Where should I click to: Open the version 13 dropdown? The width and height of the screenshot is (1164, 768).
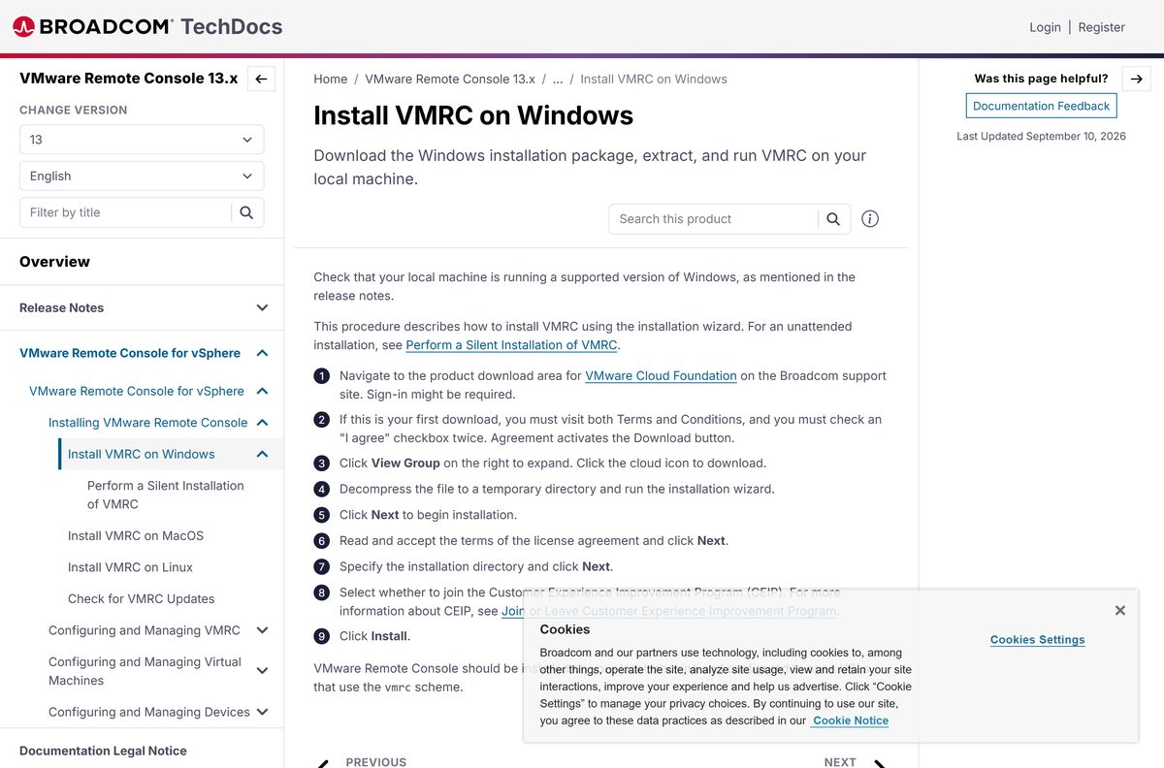tap(142, 140)
